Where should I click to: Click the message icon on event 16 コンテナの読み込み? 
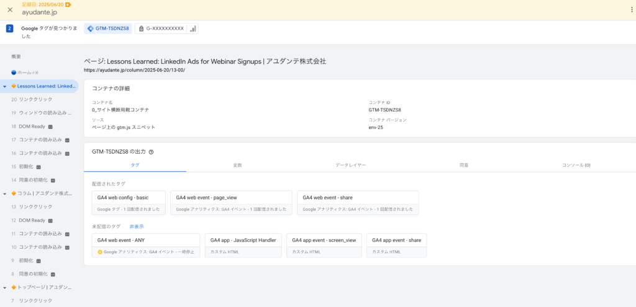67,154
